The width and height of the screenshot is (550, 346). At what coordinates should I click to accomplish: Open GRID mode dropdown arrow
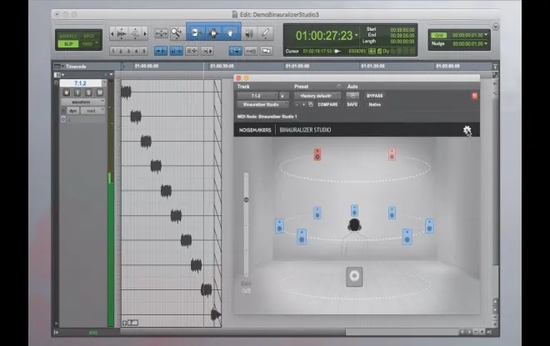click(97, 43)
